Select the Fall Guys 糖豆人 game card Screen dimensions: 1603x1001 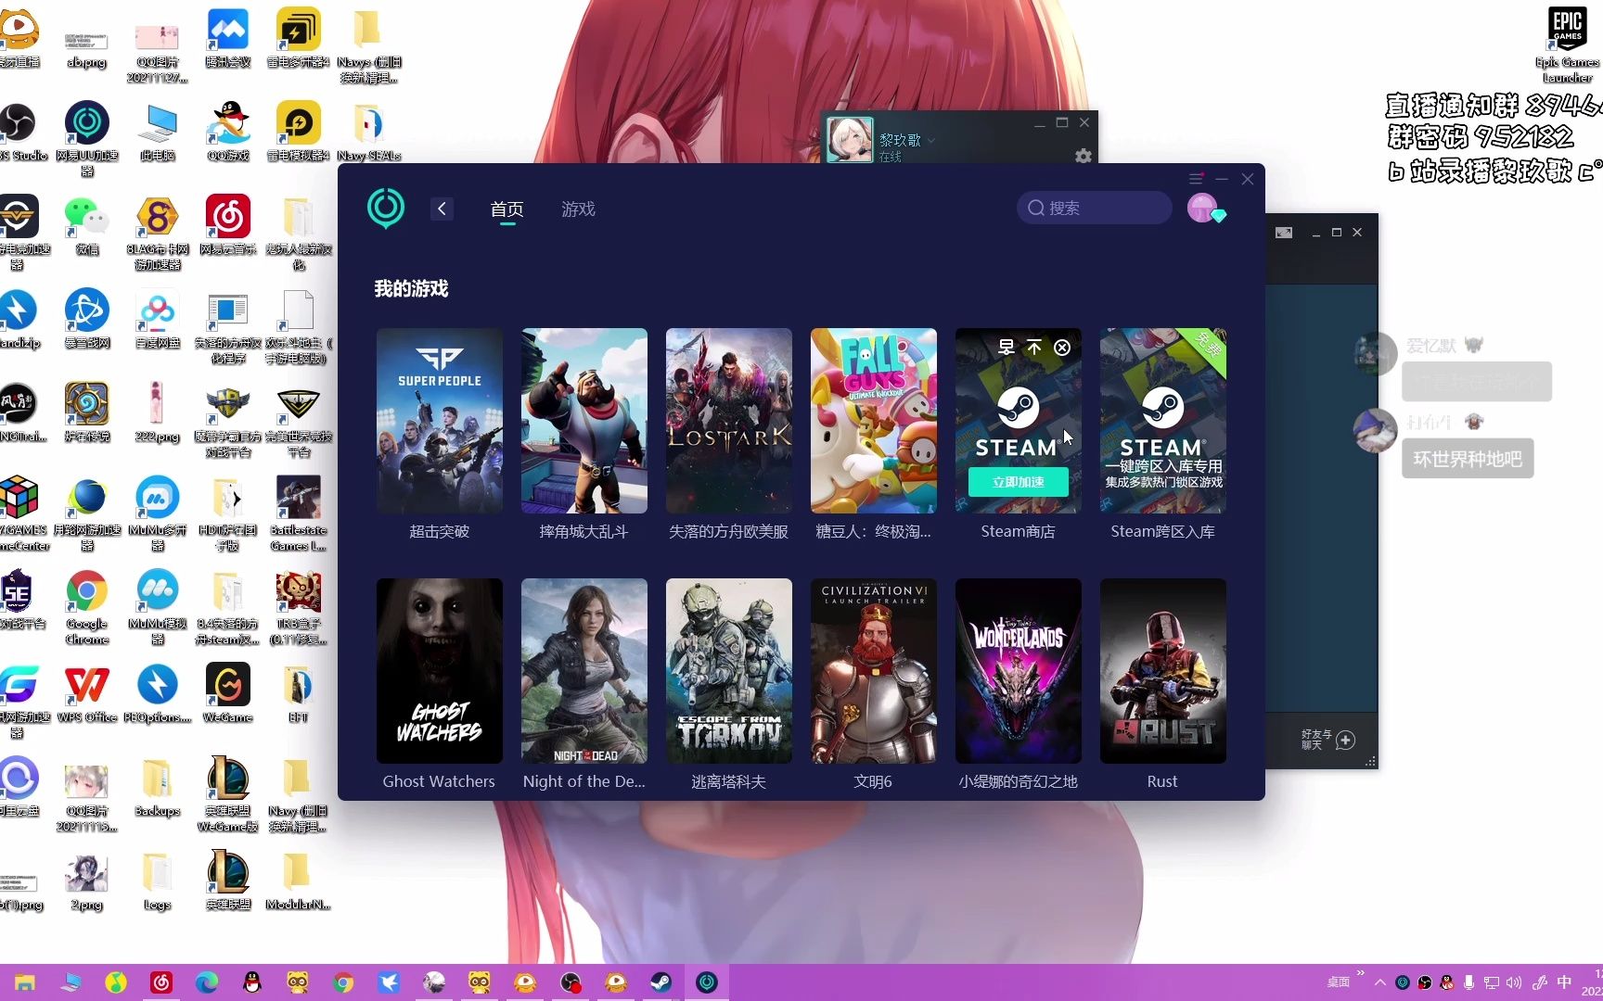[874, 421]
